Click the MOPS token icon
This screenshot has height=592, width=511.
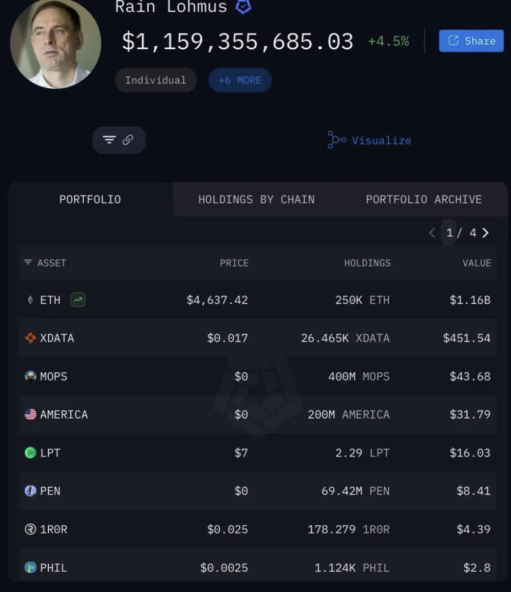tap(30, 376)
